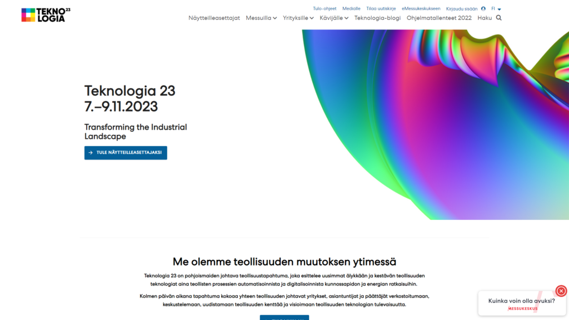Click Transforming the Industrial Landscape text

pyautogui.click(x=136, y=132)
